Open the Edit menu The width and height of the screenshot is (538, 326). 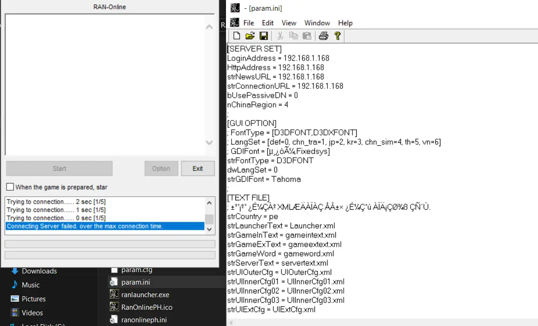(x=268, y=23)
